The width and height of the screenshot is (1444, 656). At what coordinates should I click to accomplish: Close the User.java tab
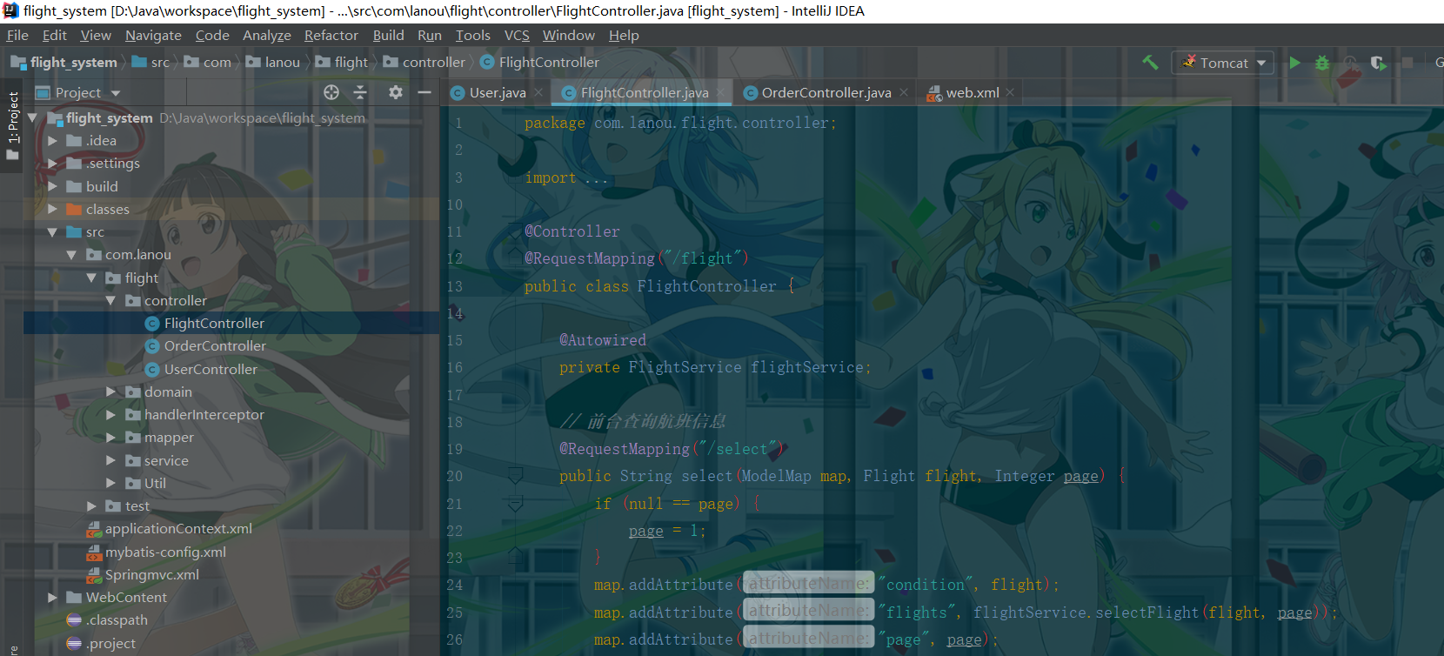click(538, 92)
